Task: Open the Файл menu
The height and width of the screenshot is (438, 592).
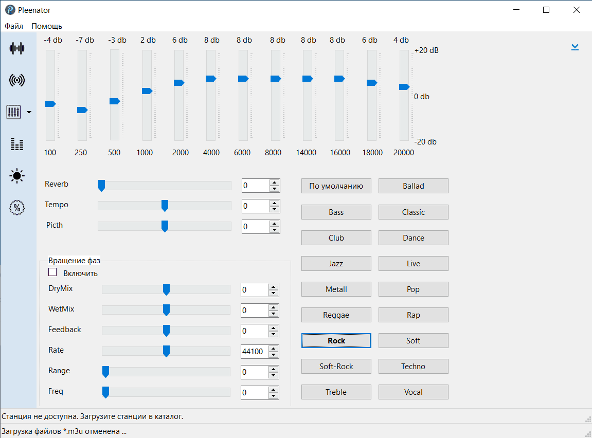Action: coord(14,26)
